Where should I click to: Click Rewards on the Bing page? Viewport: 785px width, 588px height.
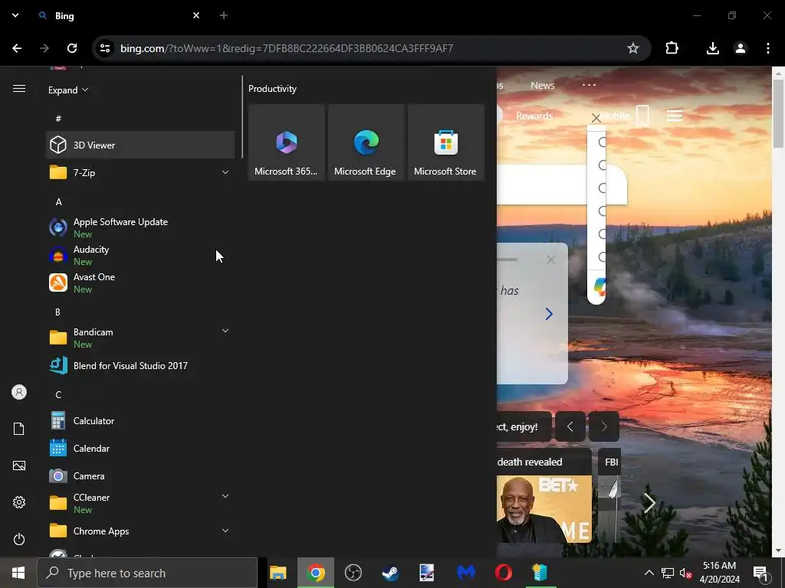(x=534, y=116)
